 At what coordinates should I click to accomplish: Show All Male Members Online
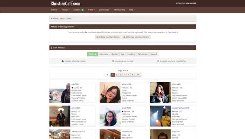pos(108,37)
